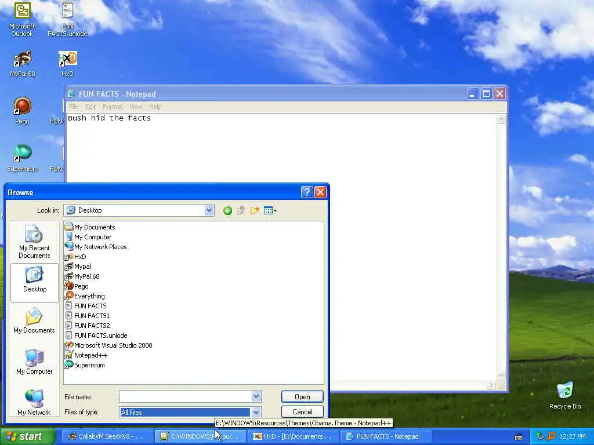Switch to HxD taskbar button

coord(293,436)
